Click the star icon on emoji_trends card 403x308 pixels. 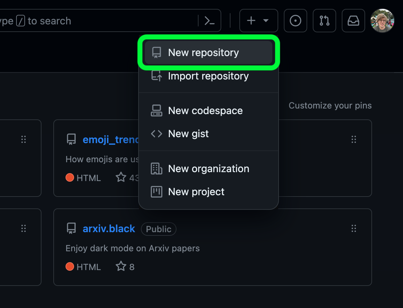tap(121, 178)
